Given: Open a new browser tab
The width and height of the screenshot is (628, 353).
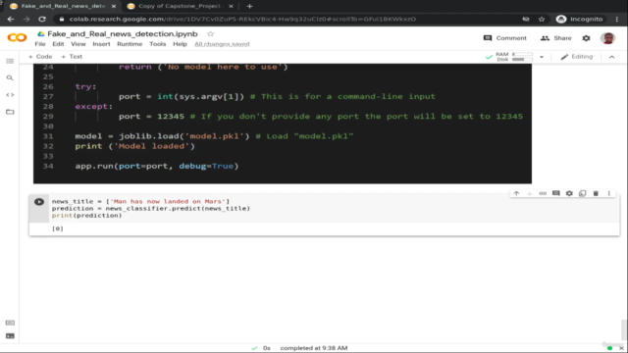Looking at the screenshot, I should point(249,6).
